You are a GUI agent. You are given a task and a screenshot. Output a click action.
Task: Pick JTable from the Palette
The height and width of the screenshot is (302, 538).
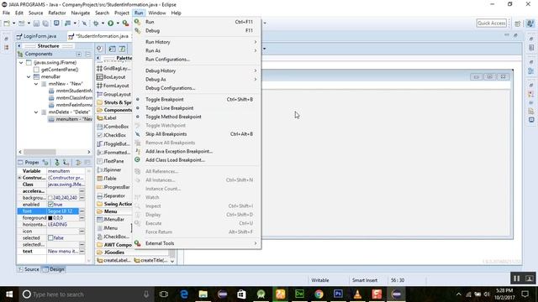pyautogui.click(x=107, y=179)
